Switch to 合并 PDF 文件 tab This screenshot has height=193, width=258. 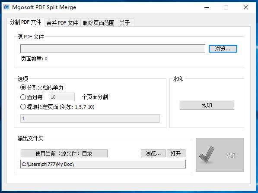tap(62, 23)
